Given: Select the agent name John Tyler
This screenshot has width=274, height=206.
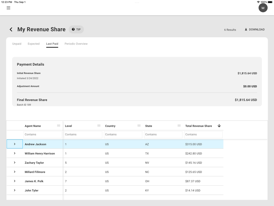Looking at the screenshot, I should click(x=32, y=191).
